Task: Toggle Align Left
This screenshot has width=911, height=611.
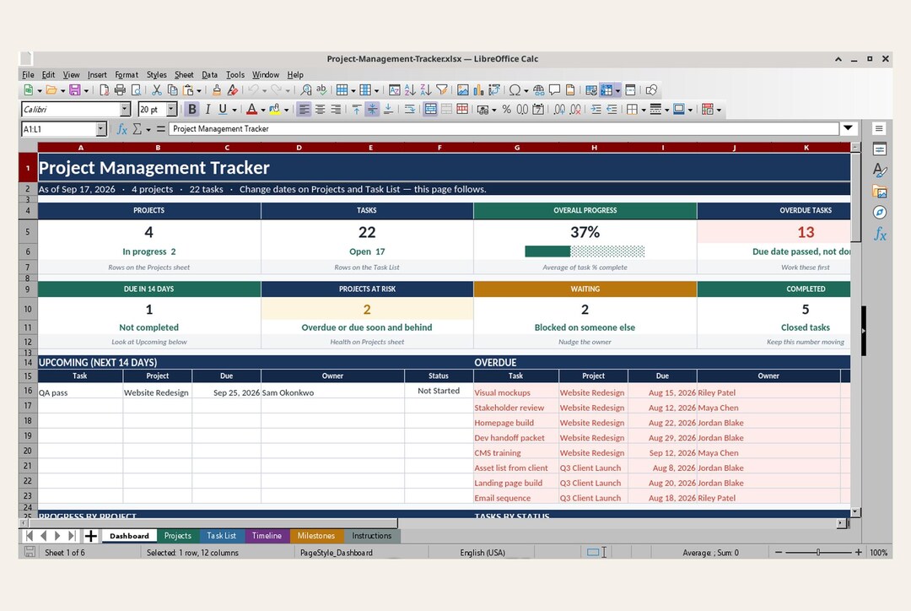Action: [304, 110]
